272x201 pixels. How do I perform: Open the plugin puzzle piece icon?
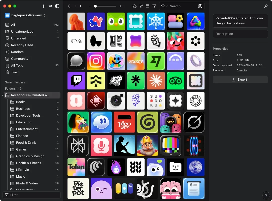(134, 6)
